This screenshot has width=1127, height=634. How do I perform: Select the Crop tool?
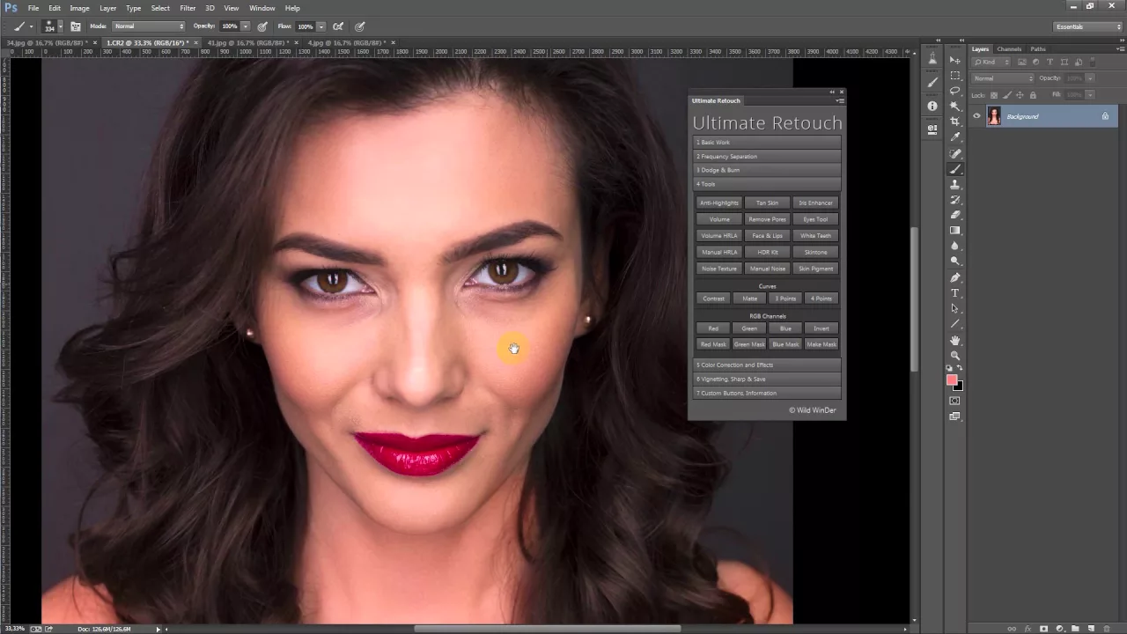(x=955, y=122)
